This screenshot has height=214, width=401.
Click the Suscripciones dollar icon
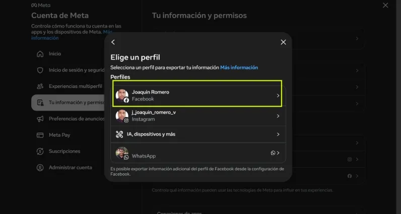click(x=40, y=151)
